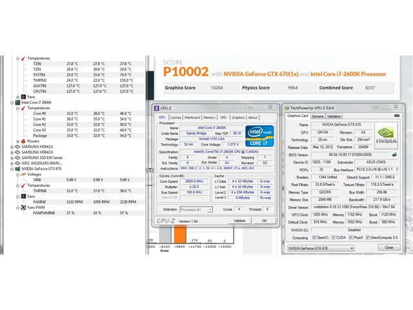Screen dimensions: 413x310
Task: Open the Graphics tab in CPU-Z
Action: point(238,118)
